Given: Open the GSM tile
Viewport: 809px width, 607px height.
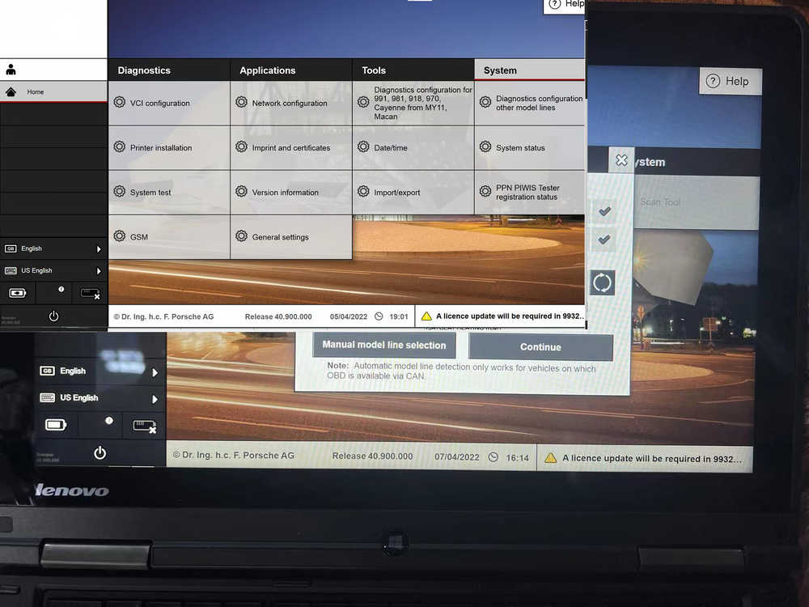Looking at the screenshot, I should (169, 237).
